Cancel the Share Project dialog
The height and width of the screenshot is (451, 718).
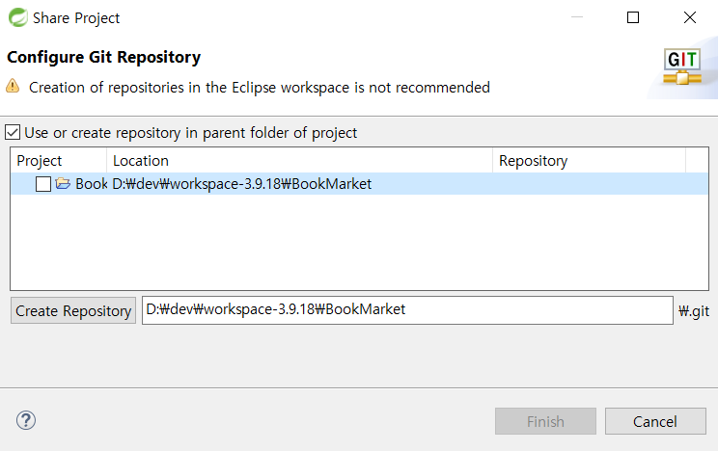(x=655, y=421)
